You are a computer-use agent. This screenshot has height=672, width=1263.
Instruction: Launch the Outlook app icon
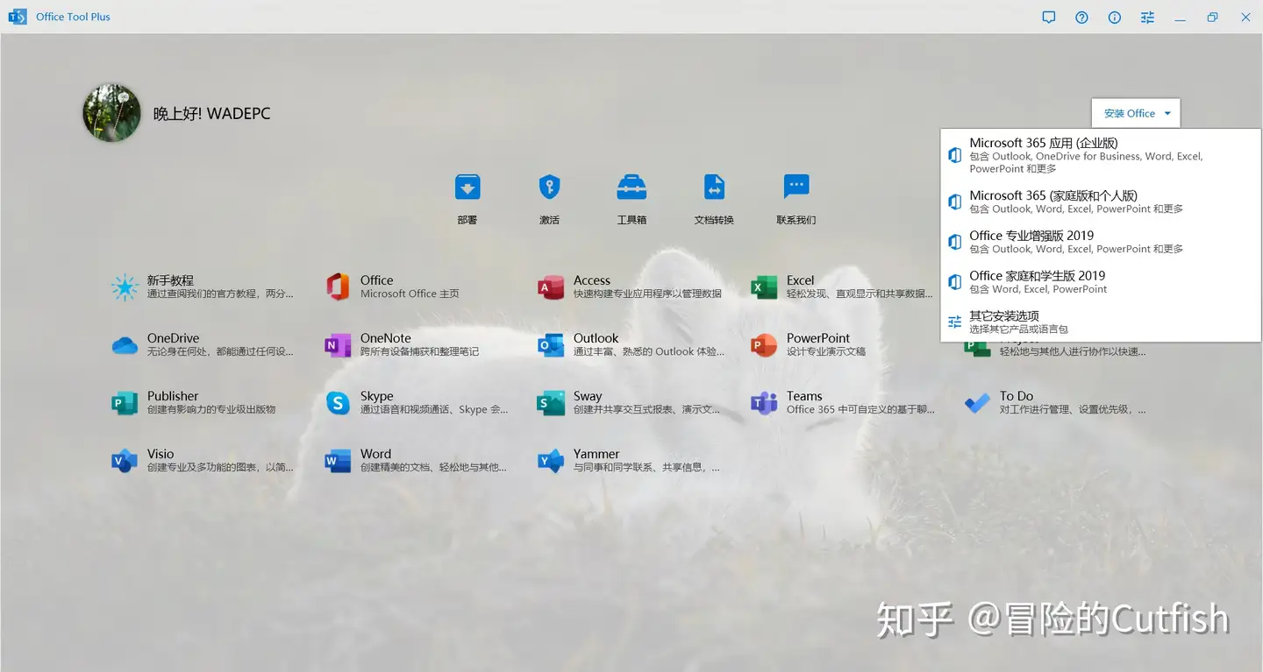pos(551,345)
